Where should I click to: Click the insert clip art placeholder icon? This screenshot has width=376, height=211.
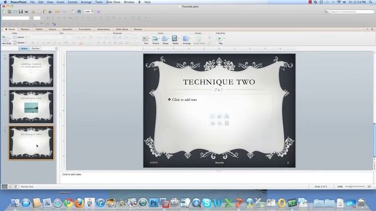coord(219,124)
